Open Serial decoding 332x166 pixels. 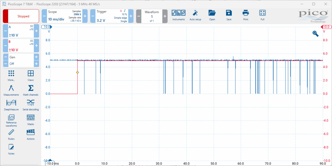(31, 105)
